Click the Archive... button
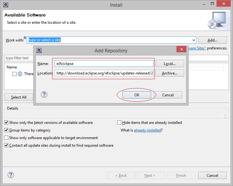This screenshot has height=186, width=233. pyautogui.click(x=170, y=73)
